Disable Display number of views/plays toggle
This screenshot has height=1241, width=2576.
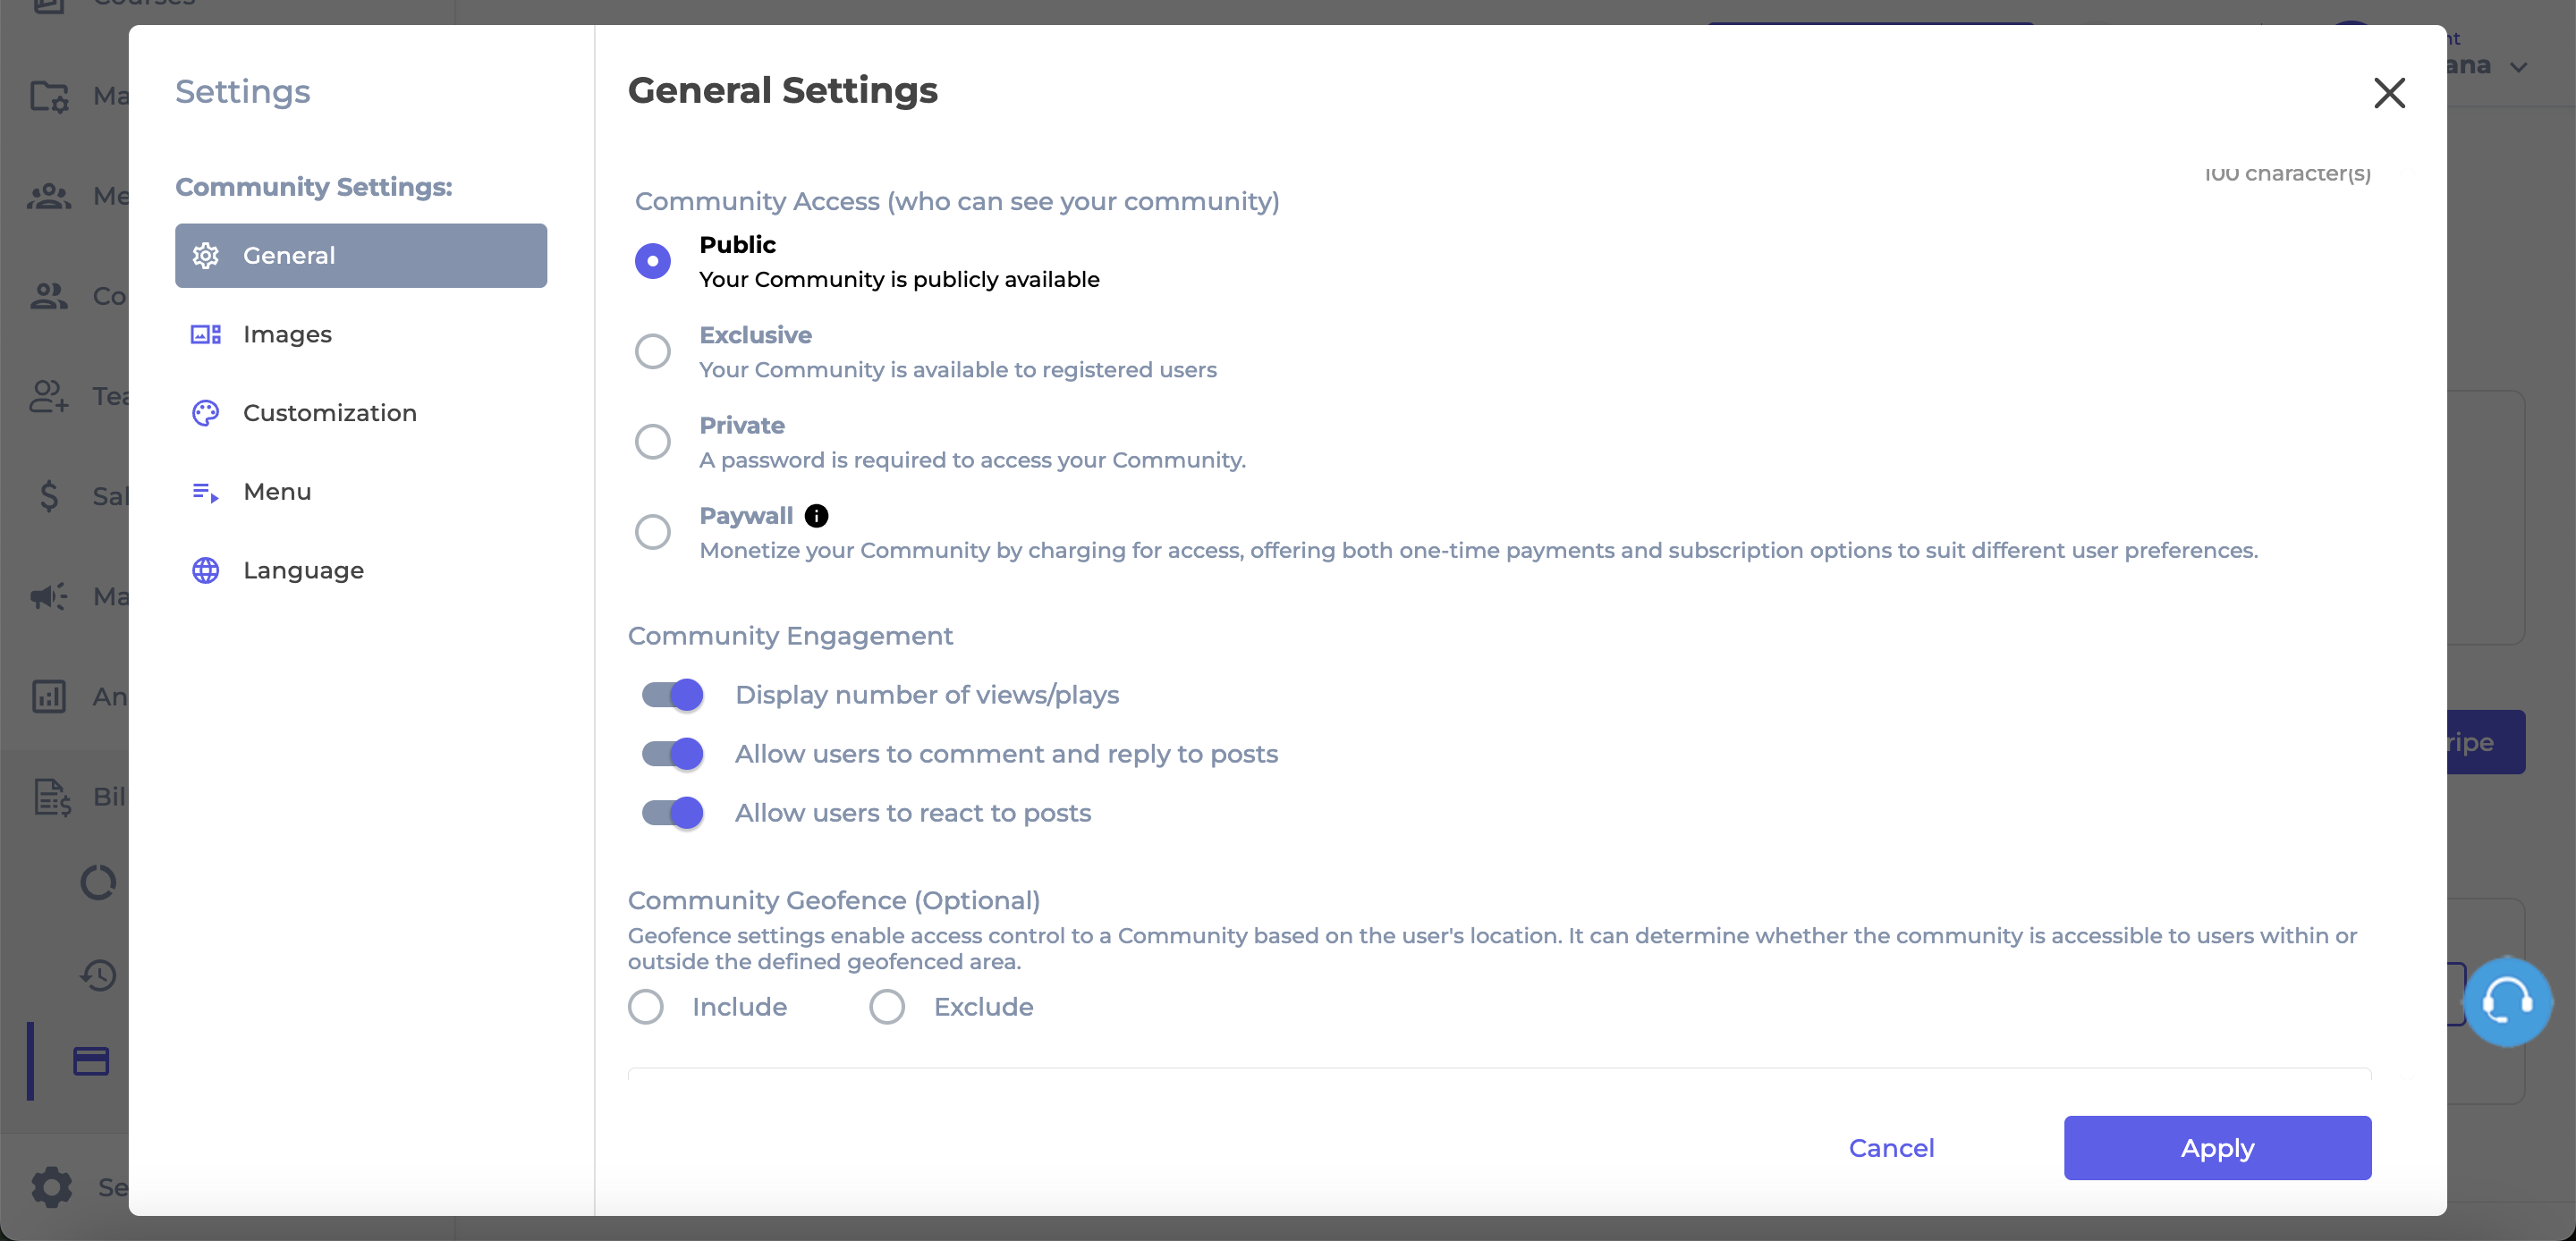click(x=672, y=694)
